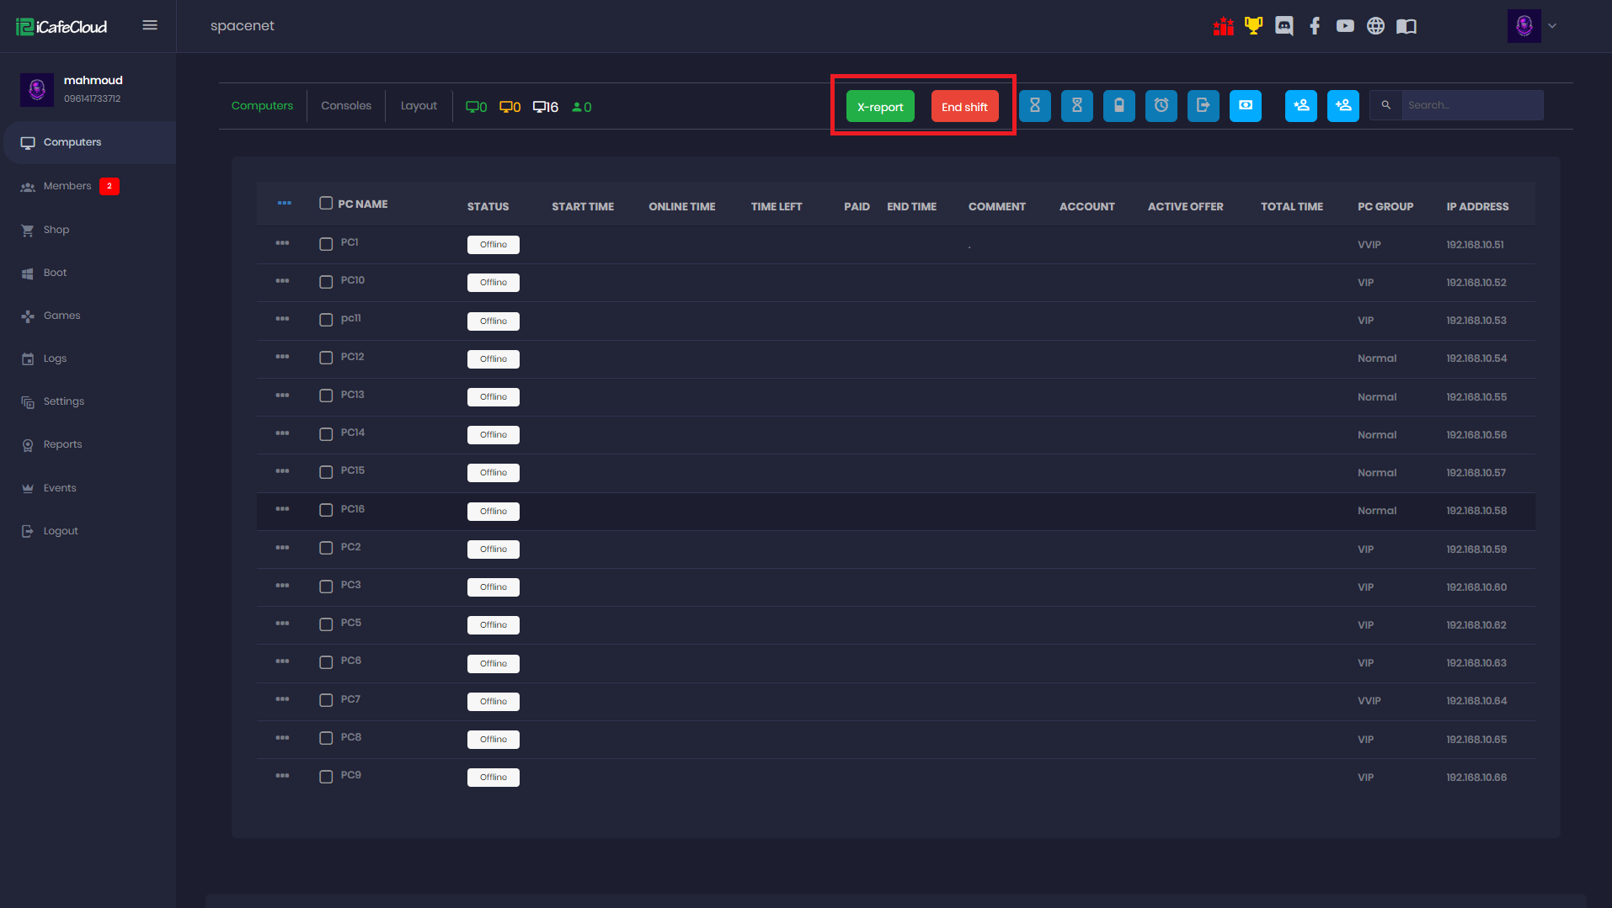Open the header three-dot column menu

284,203
